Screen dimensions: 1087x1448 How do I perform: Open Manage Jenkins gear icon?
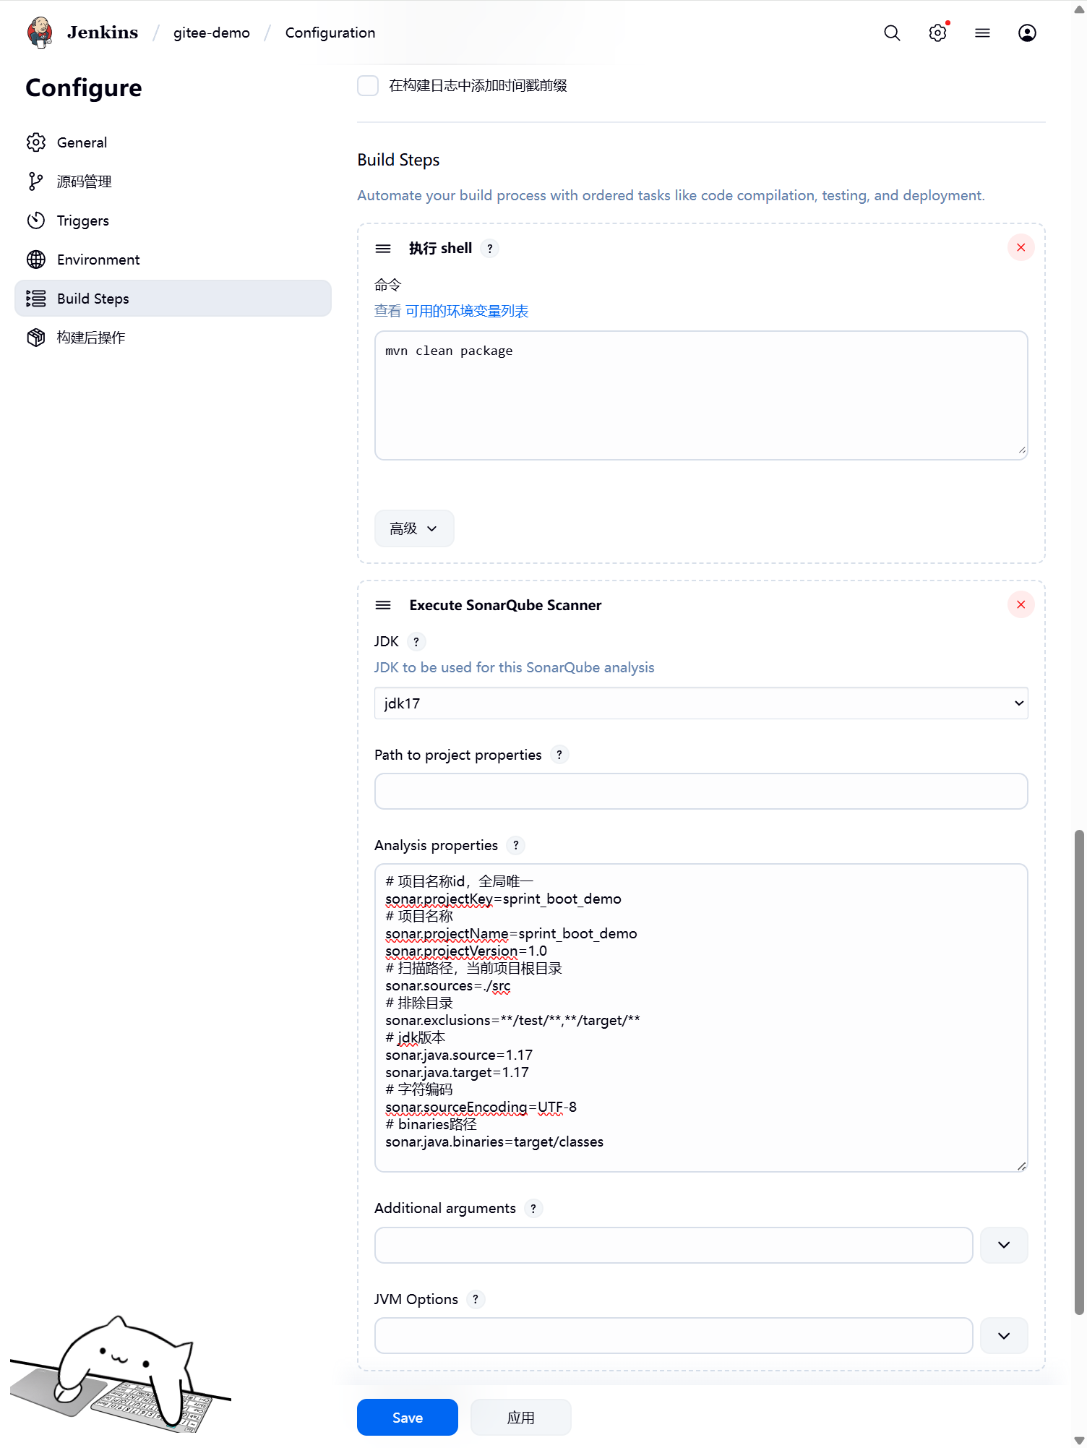coord(937,33)
